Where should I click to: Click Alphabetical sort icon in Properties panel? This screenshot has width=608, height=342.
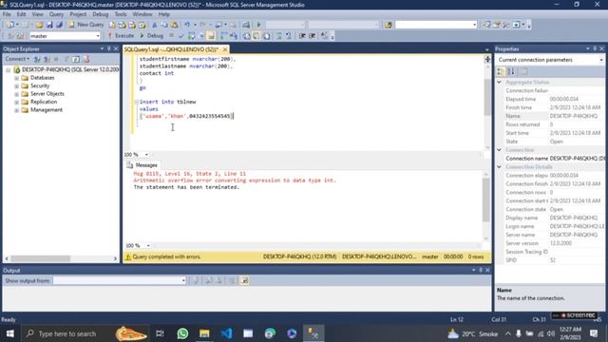[511, 72]
